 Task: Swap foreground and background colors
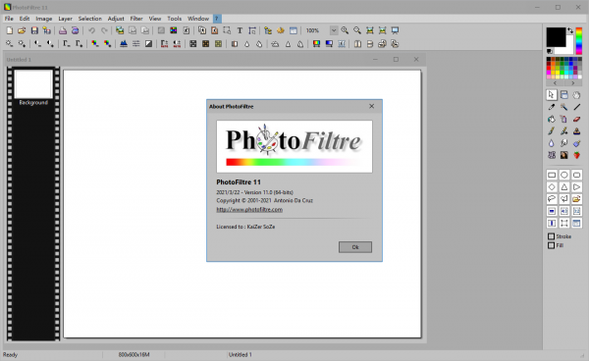click(x=570, y=30)
